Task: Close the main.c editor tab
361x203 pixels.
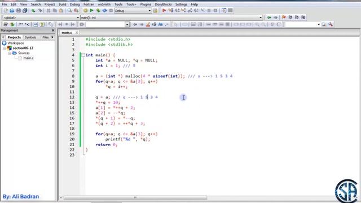Action: (x=77, y=33)
